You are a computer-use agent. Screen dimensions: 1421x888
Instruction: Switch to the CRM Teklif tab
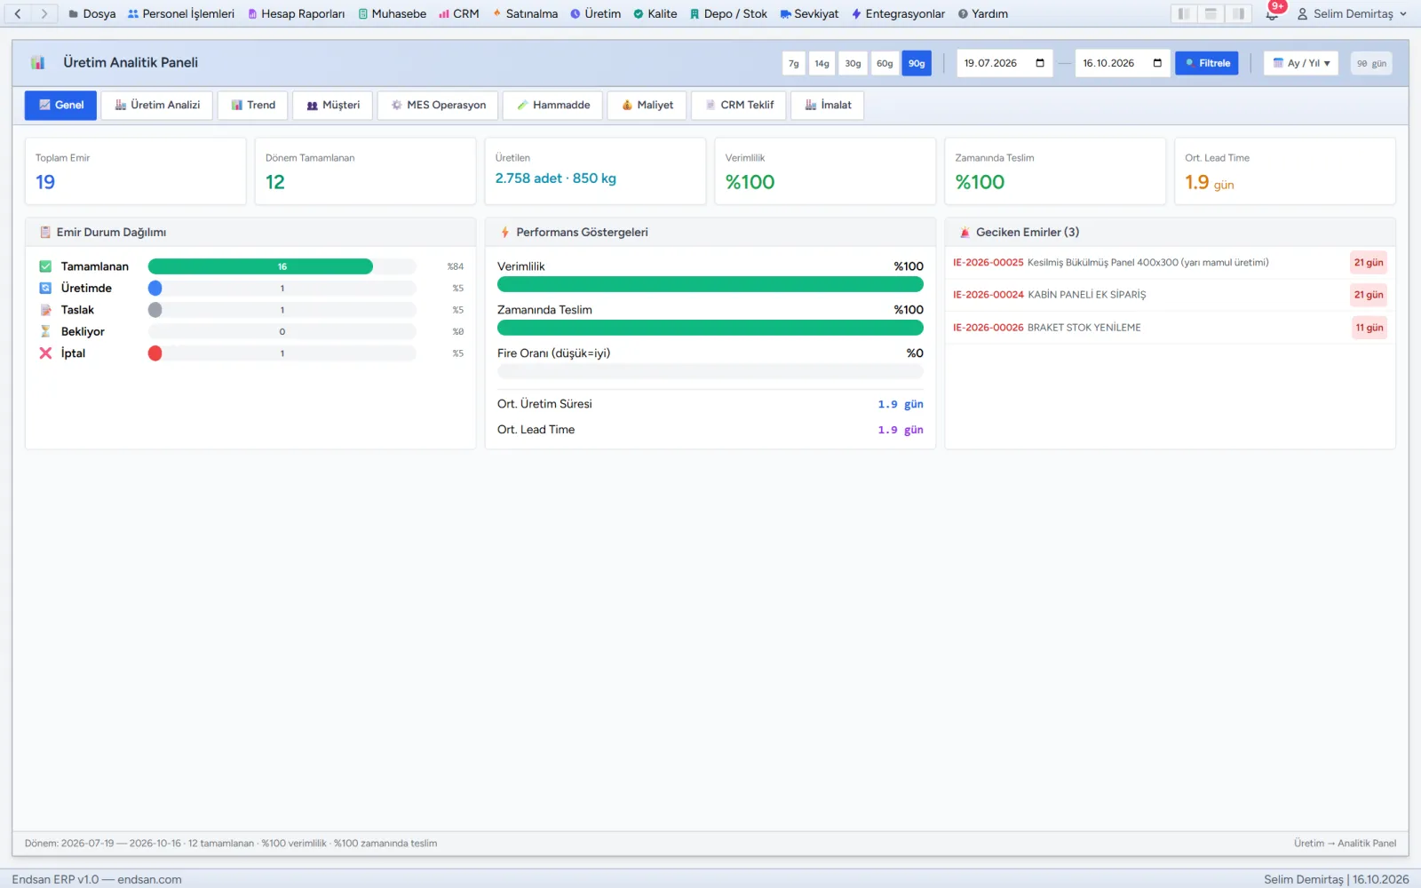pyautogui.click(x=739, y=105)
